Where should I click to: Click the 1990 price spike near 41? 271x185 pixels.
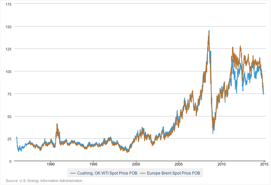57,124
